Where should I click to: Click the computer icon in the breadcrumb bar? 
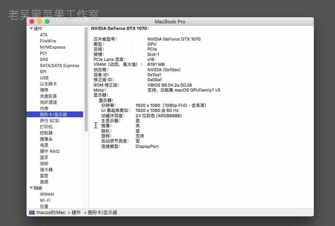[31, 213]
